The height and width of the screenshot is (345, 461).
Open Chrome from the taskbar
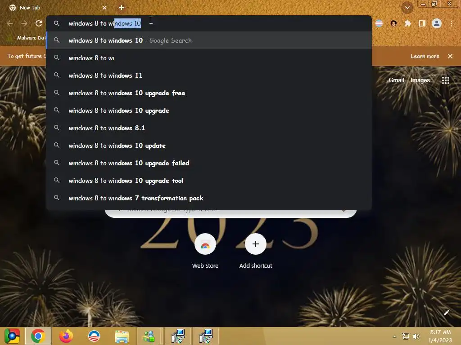[38, 336]
